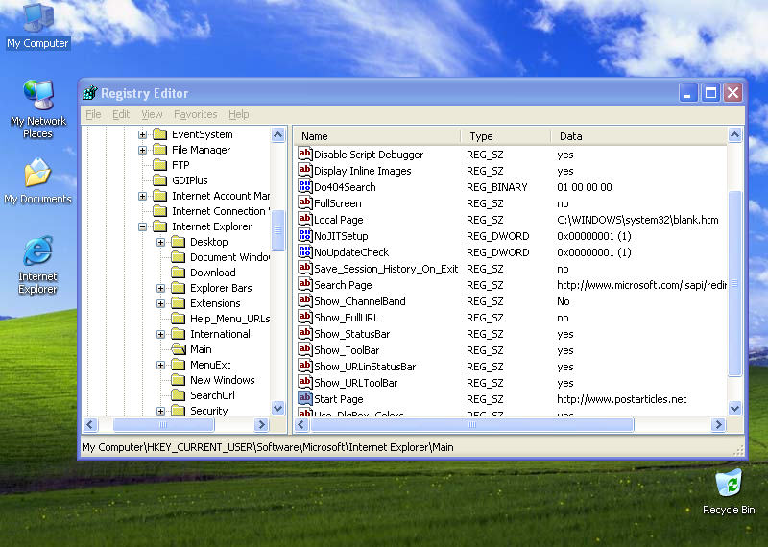This screenshot has width=768, height=547.
Task: Select the Do404Search binary value icon
Action: (x=304, y=186)
